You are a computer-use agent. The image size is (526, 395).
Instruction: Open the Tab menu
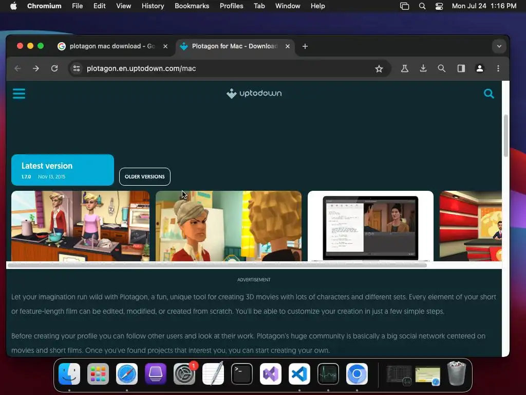[x=259, y=6]
